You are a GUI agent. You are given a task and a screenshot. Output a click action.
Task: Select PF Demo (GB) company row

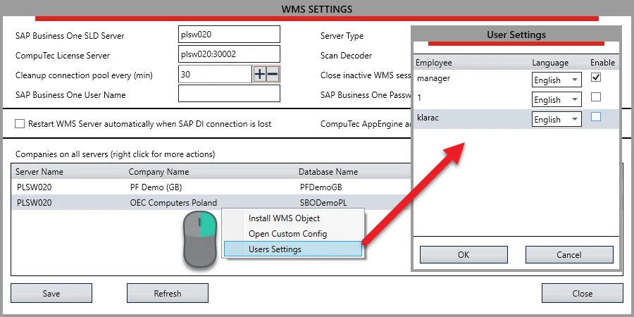(x=210, y=187)
